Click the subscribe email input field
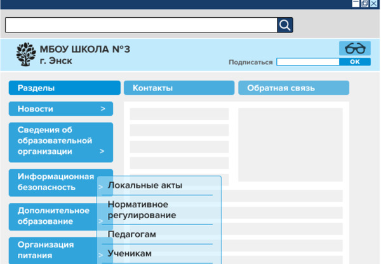Image resolution: width=381 pixels, height=264 pixels. (308, 62)
